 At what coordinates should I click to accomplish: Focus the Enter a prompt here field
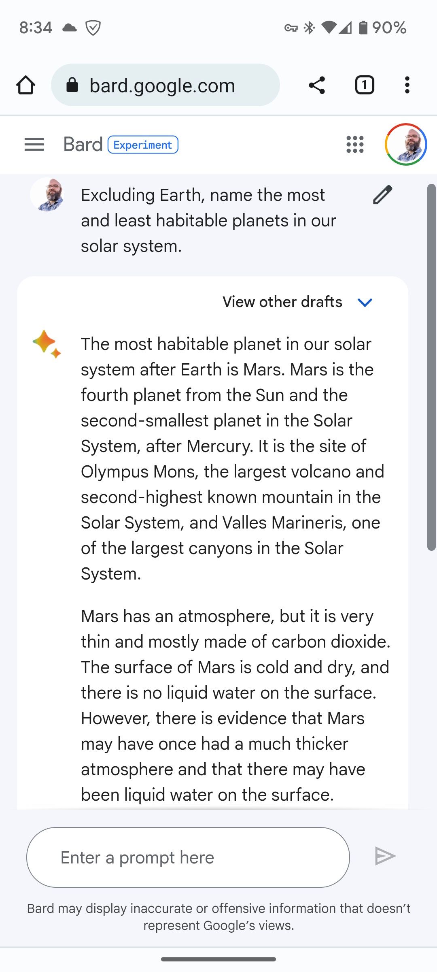(188, 857)
